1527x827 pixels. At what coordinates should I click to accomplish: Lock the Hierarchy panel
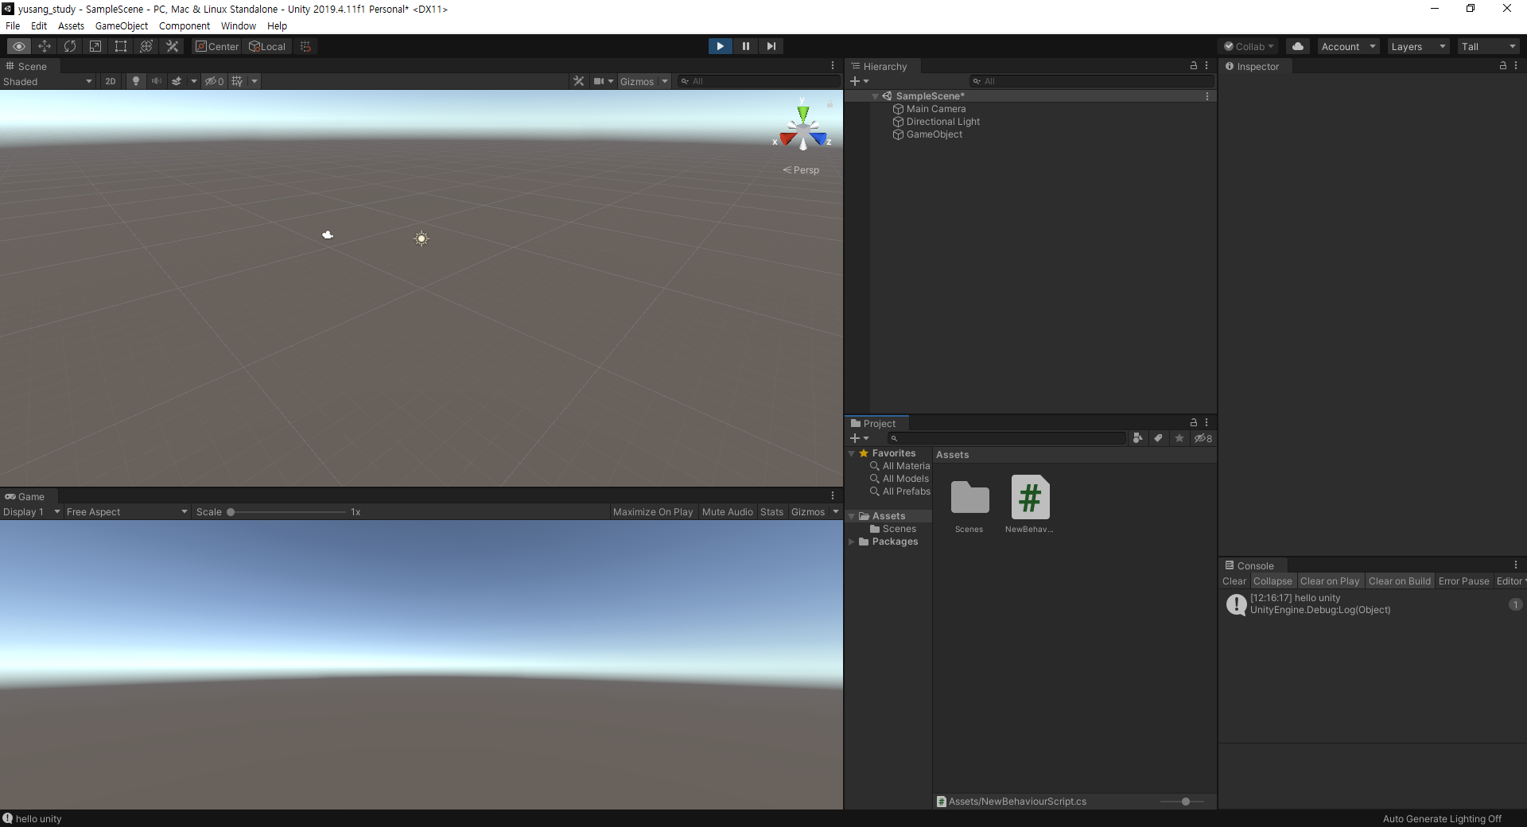[x=1194, y=66]
